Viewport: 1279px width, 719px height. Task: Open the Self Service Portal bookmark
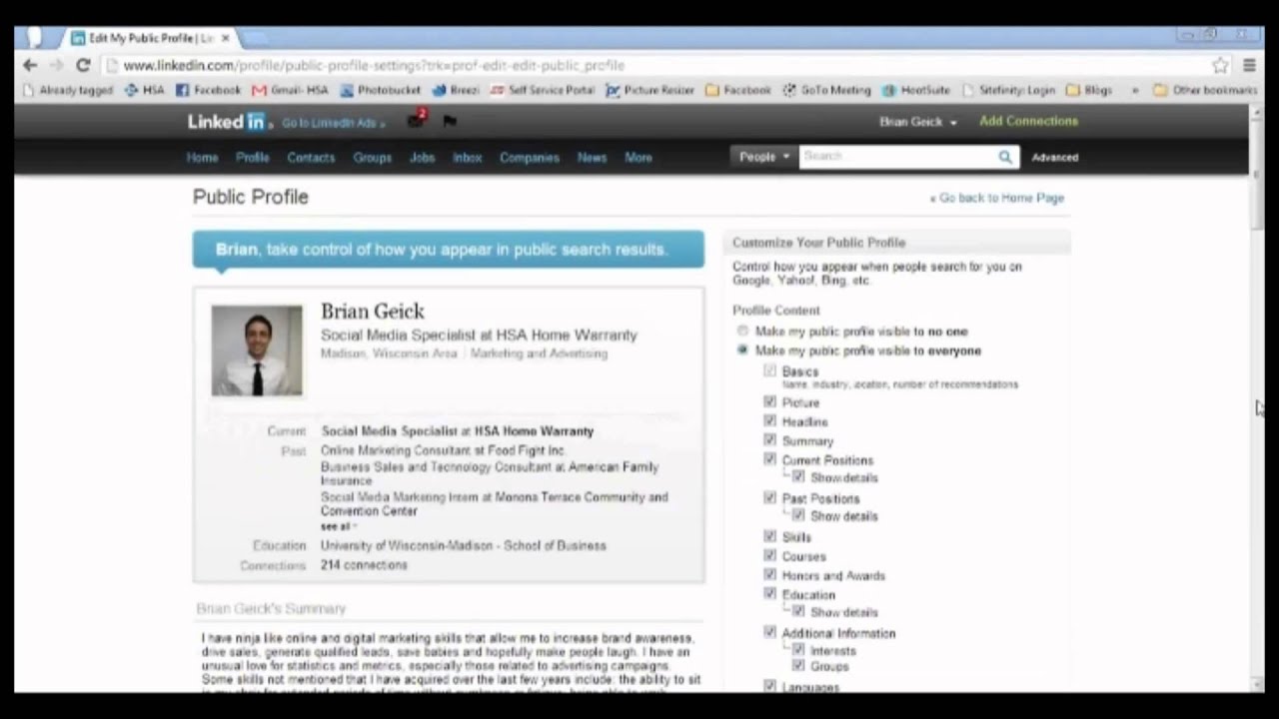pos(543,90)
